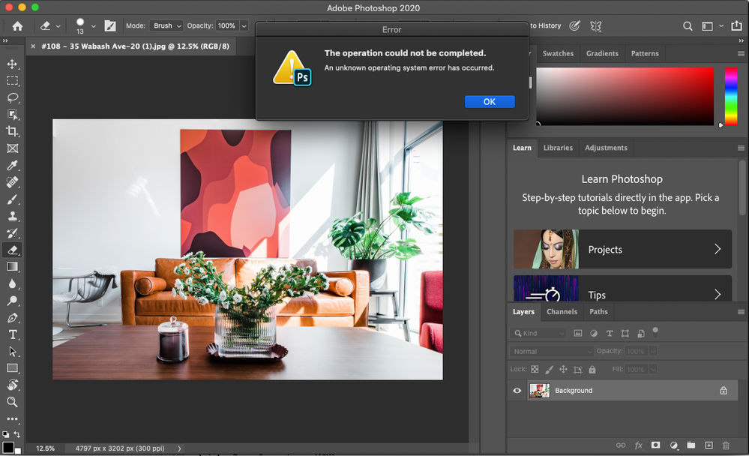
Task: Select the Horizontal Type tool
Action: (12, 334)
